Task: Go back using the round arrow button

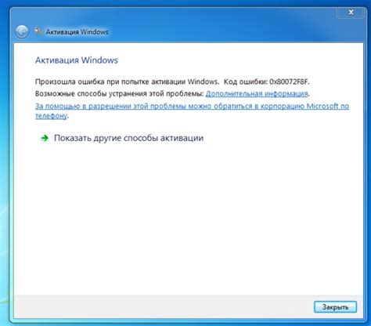Action: point(22,32)
